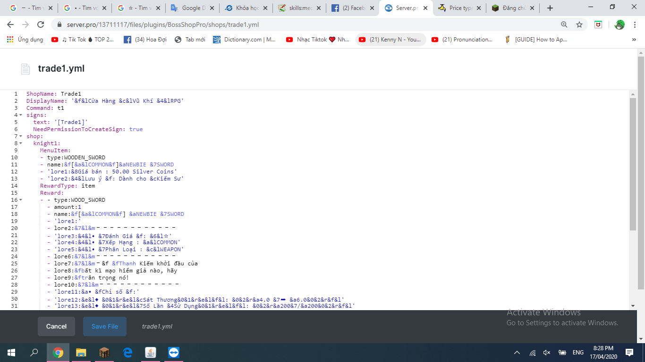Collapse the Reward list fold arrow at line 16
The height and width of the screenshot is (362, 645).
(21, 200)
